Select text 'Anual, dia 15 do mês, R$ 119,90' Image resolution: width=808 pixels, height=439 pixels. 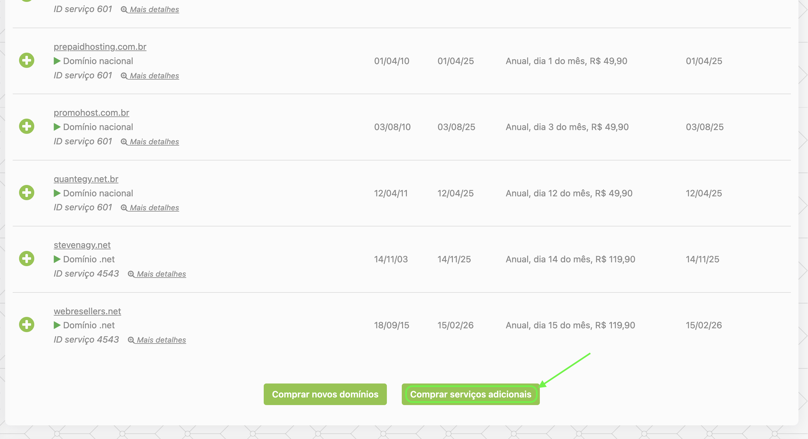click(x=570, y=325)
